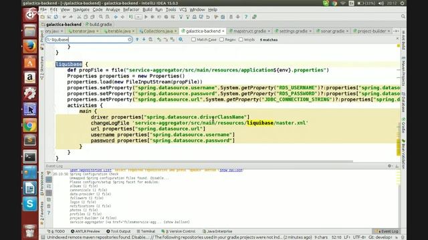
Task: Launch Firefox from the Ubuntu dock
Action: click(29, 46)
